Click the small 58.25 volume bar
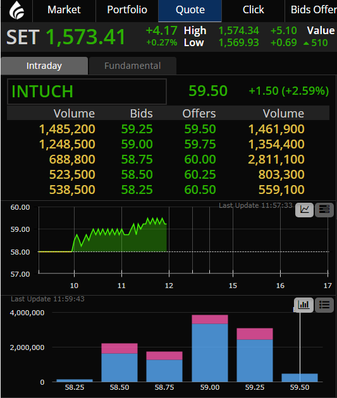 (75, 380)
